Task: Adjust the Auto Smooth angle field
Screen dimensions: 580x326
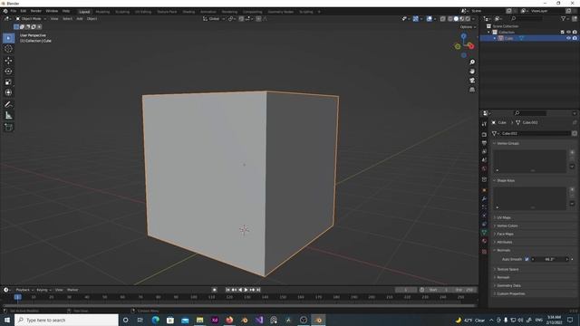Action: pos(550,259)
